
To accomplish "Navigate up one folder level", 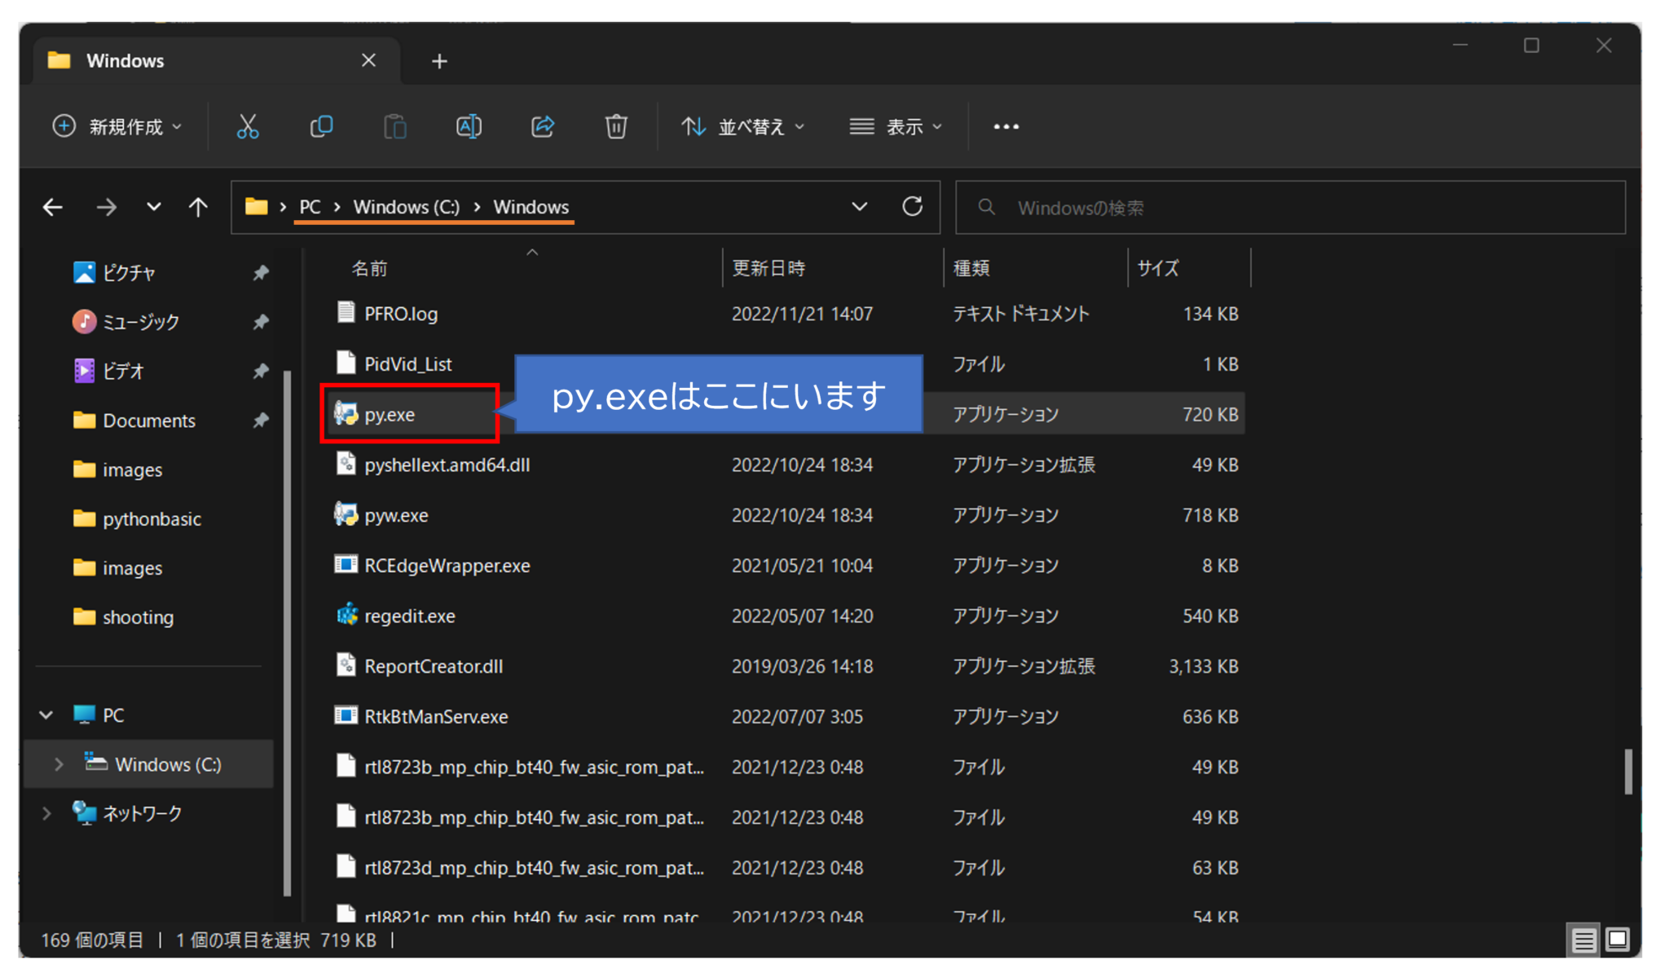I will pyautogui.click(x=197, y=206).
